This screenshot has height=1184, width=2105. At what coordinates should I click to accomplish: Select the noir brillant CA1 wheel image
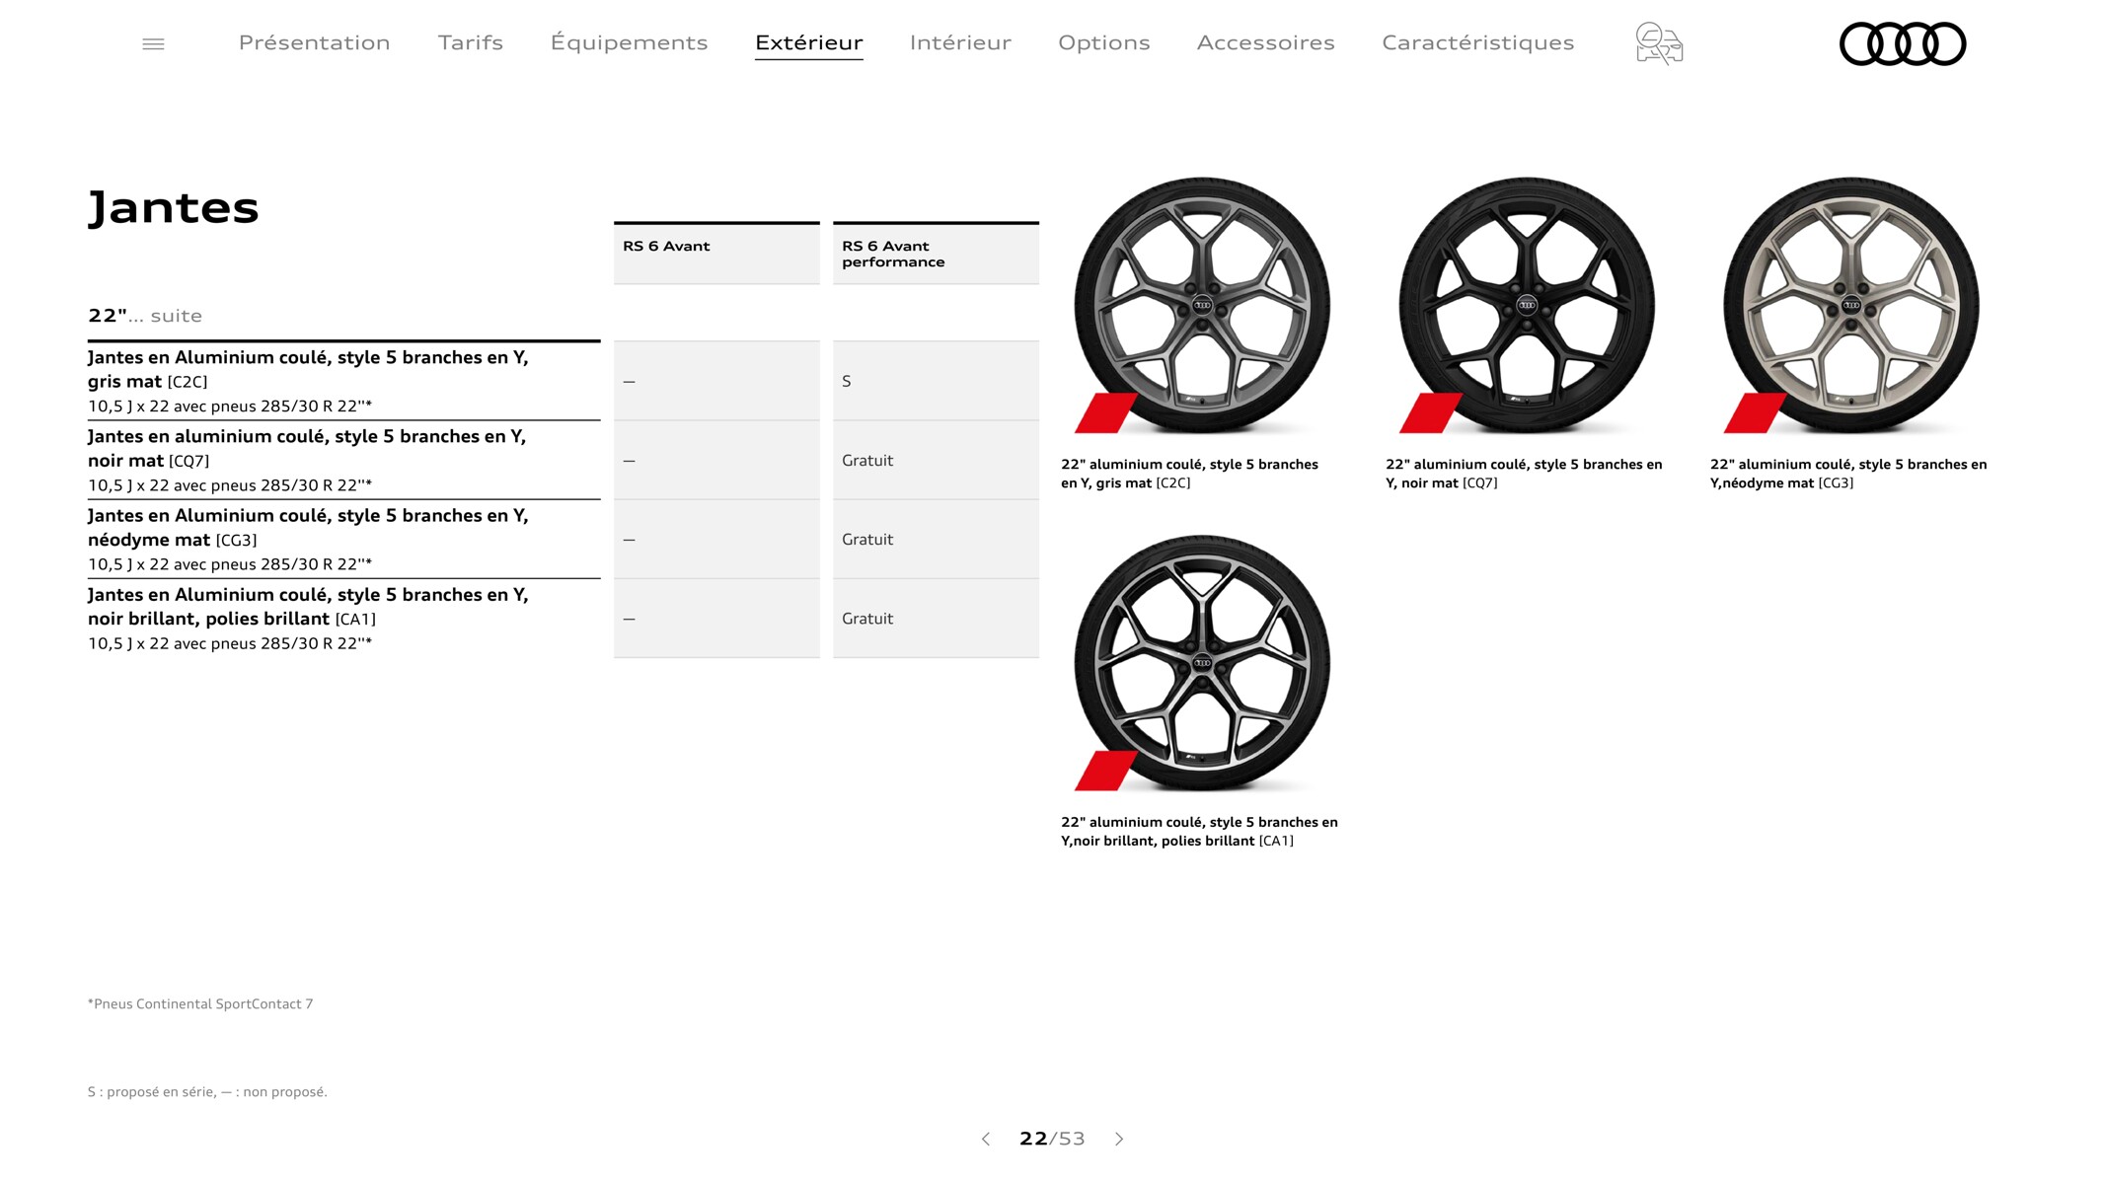1201,663
